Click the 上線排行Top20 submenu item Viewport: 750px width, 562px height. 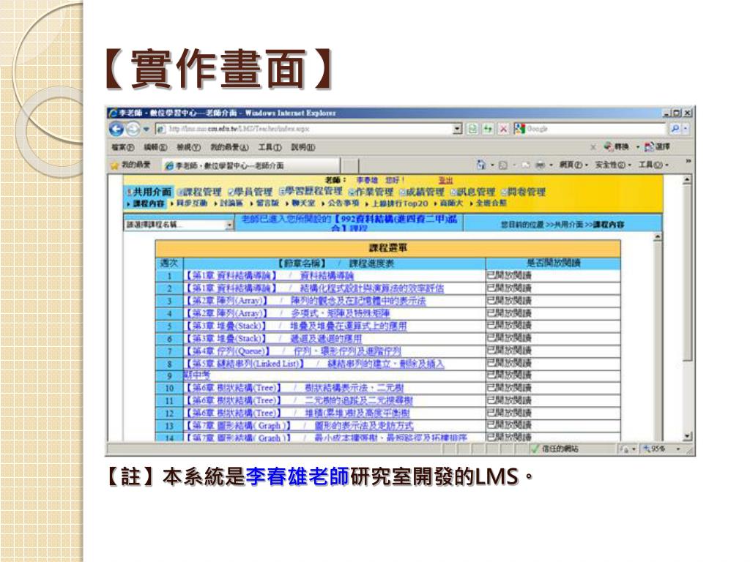tap(400, 203)
